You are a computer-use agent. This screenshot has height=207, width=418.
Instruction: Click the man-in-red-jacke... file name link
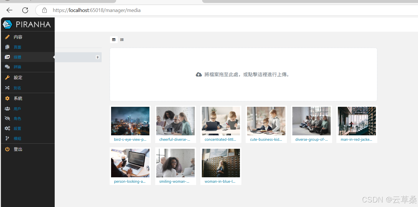click(x=356, y=140)
